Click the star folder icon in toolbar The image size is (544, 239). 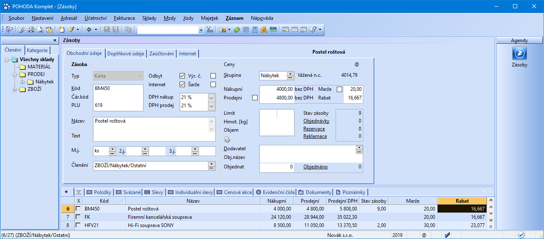[223, 30]
